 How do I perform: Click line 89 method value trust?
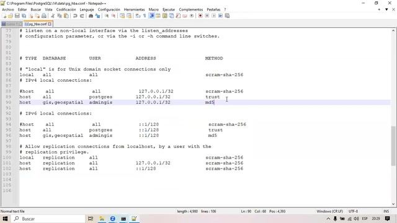pyautogui.click(x=212, y=97)
